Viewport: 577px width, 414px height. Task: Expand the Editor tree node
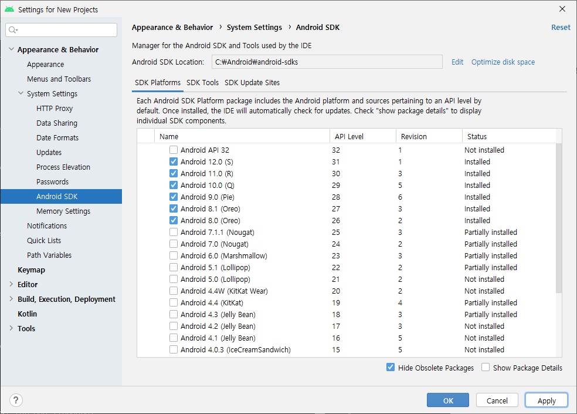coord(11,284)
